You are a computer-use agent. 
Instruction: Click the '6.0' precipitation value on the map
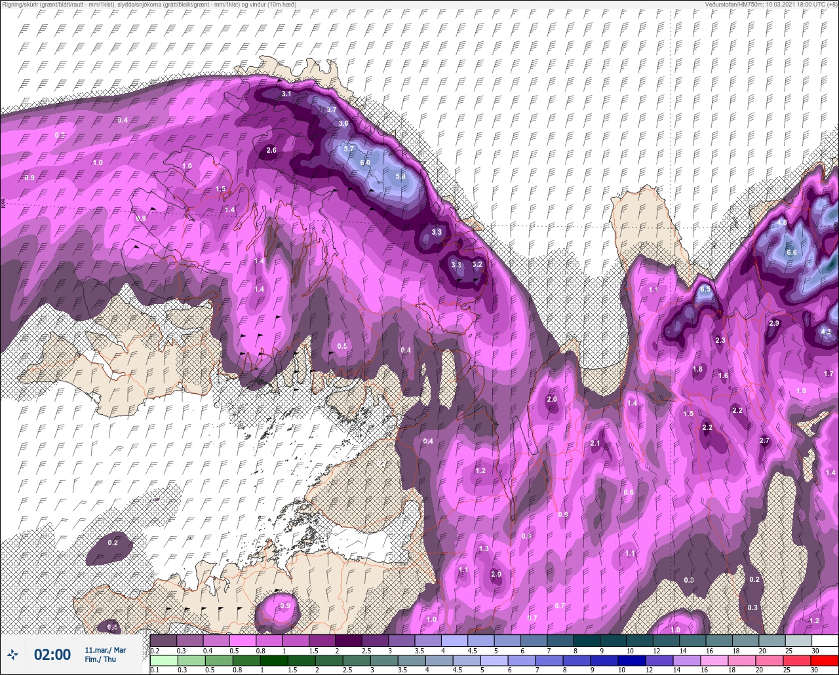[x=365, y=163]
